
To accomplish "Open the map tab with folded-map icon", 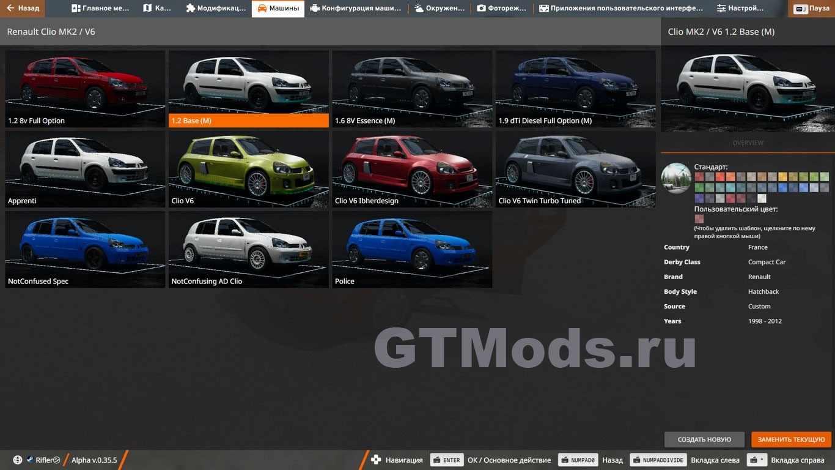I will (x=157, y=9).
